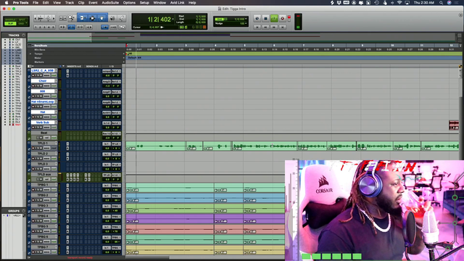Click the Rewind transport icon
Screen dimensions: 464x261
click(265, 28)
